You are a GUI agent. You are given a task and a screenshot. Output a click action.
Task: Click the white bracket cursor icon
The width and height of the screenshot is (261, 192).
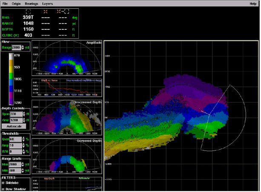pyautogui.click(x=28, y=11)
